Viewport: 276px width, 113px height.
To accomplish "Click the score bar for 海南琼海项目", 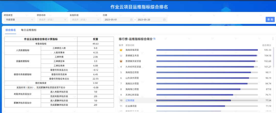I will (x=207, y=50).
